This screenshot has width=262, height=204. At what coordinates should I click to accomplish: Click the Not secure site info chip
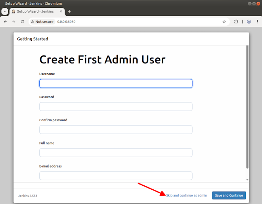tap(42, 22)
